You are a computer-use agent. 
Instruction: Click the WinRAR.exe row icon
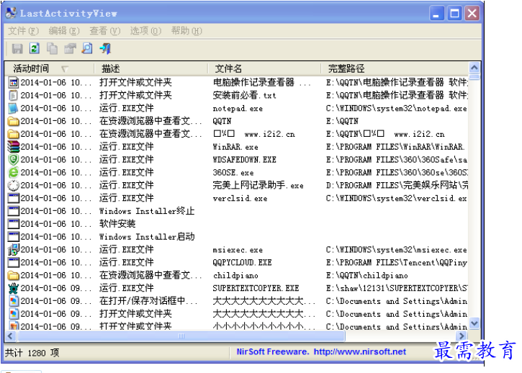(13, 147)
